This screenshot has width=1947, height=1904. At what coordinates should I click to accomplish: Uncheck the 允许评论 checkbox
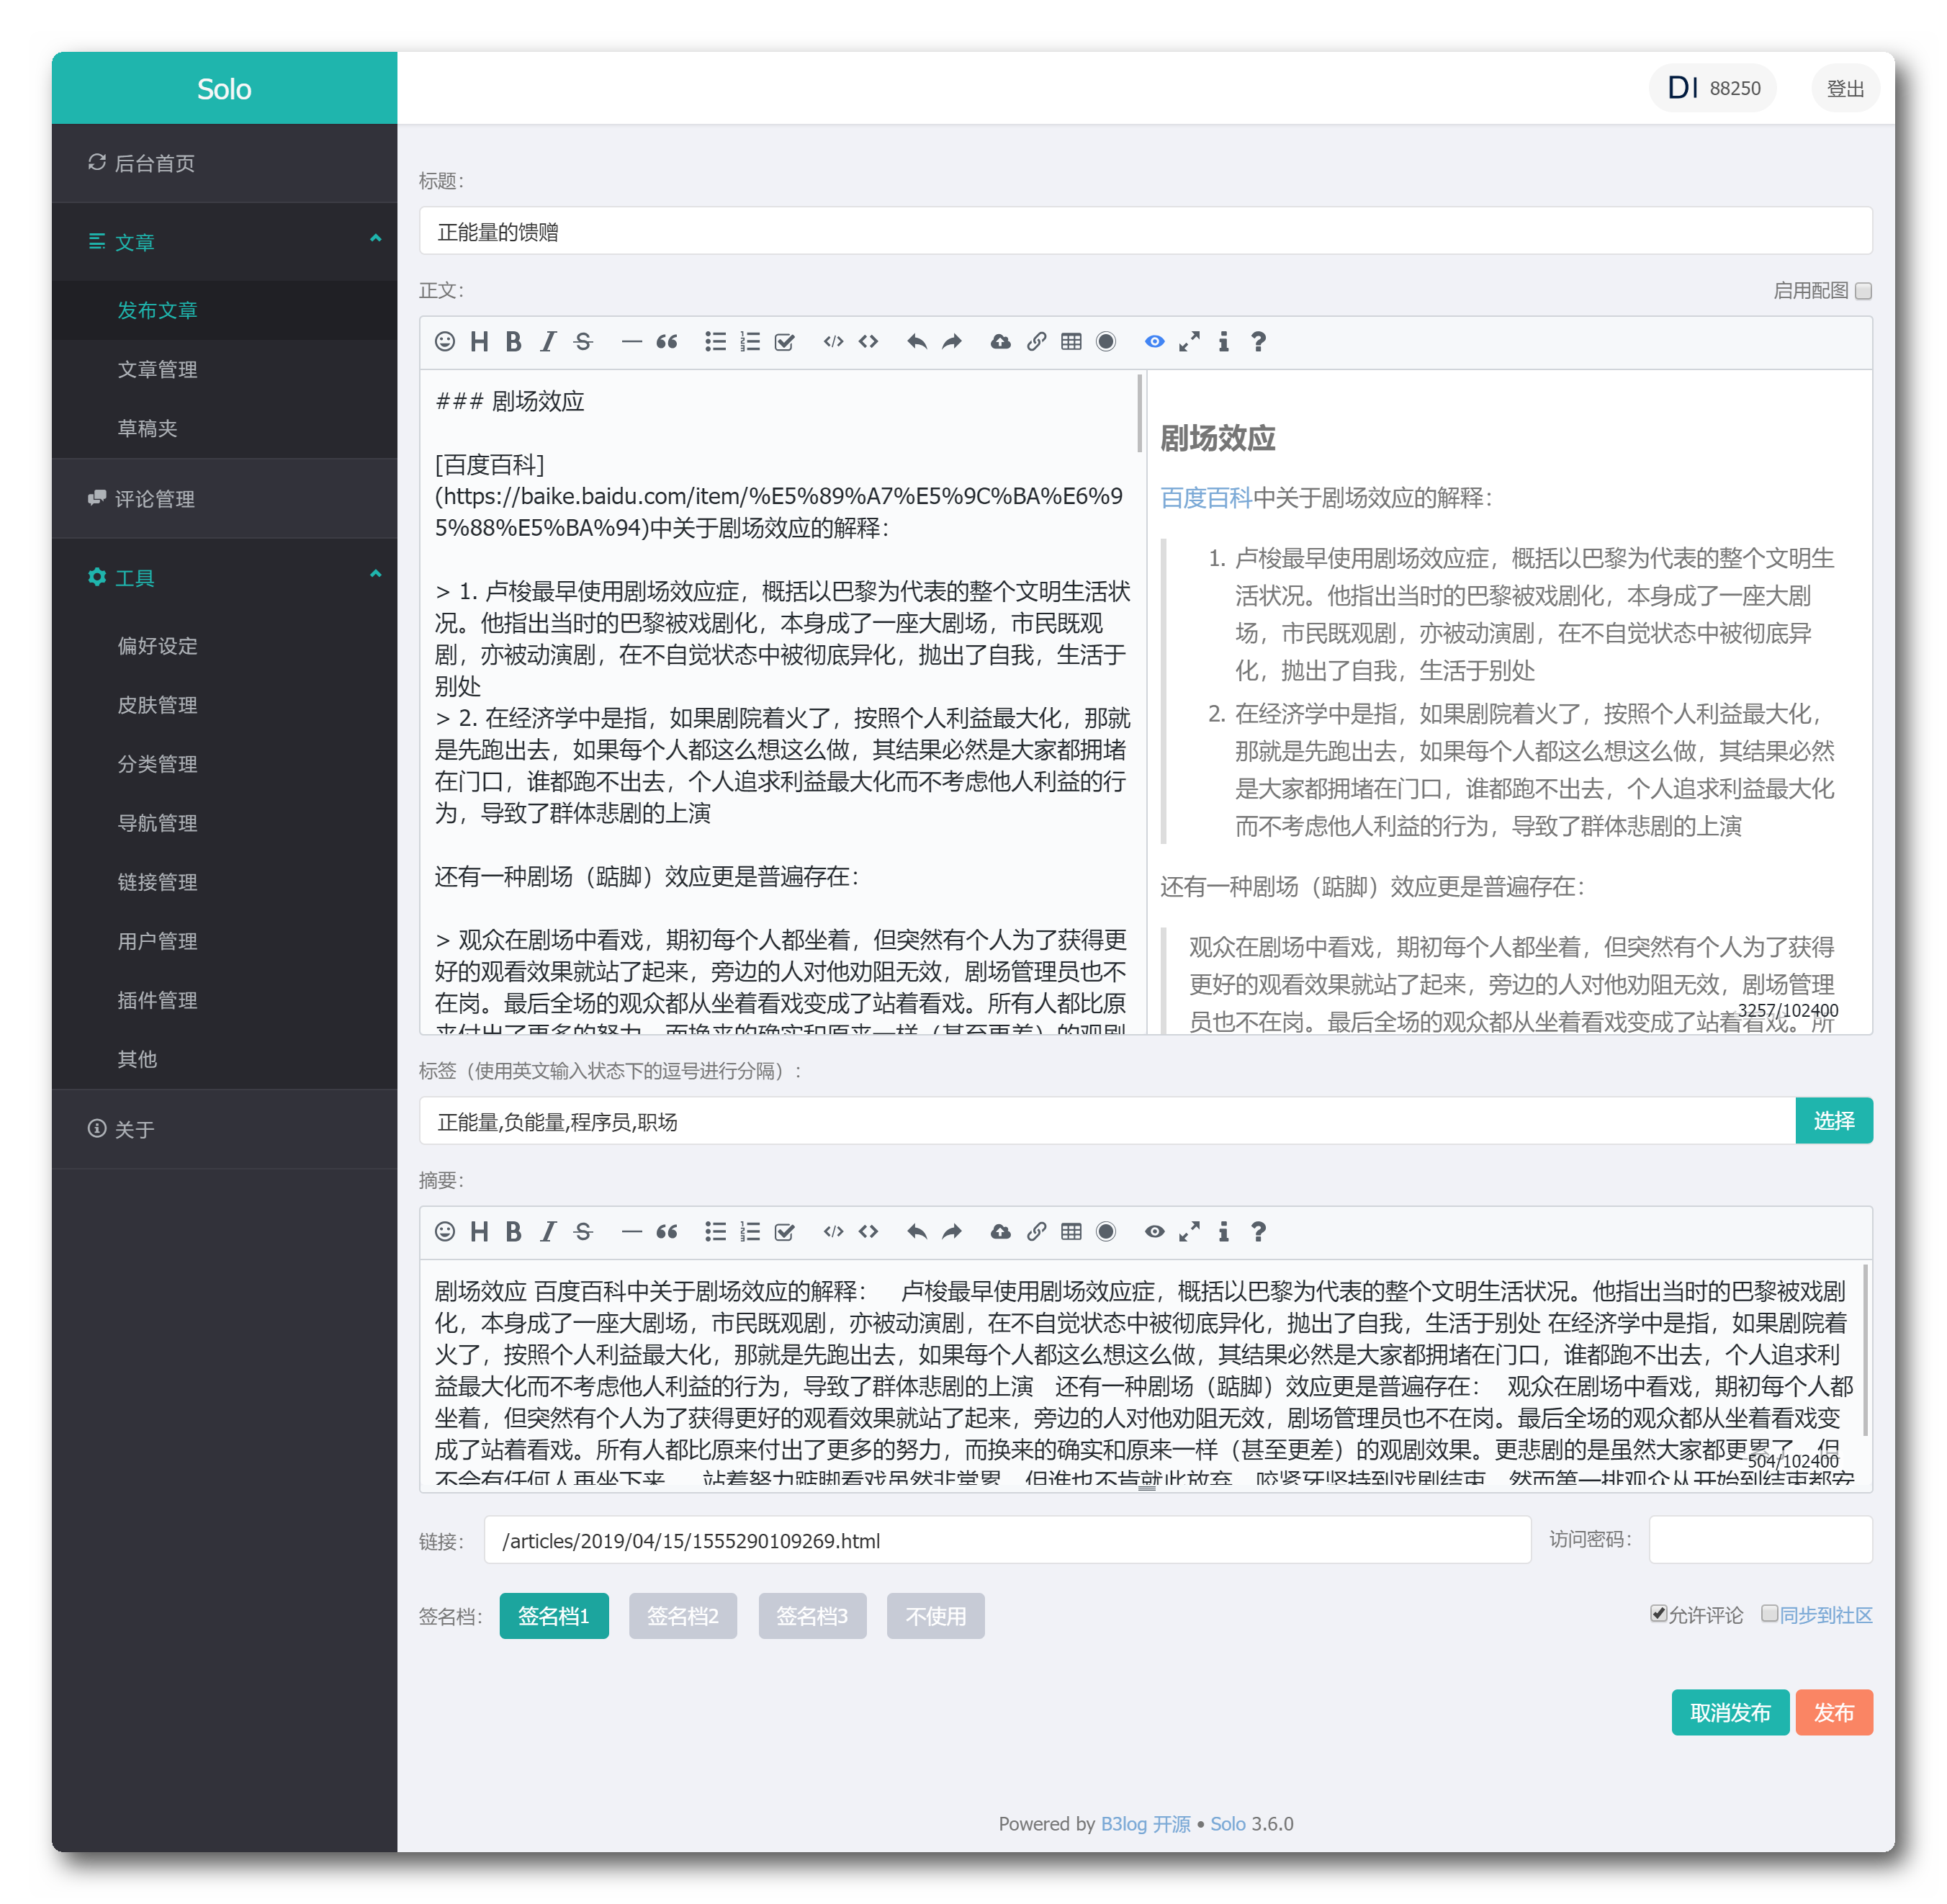(1658, 1614)
